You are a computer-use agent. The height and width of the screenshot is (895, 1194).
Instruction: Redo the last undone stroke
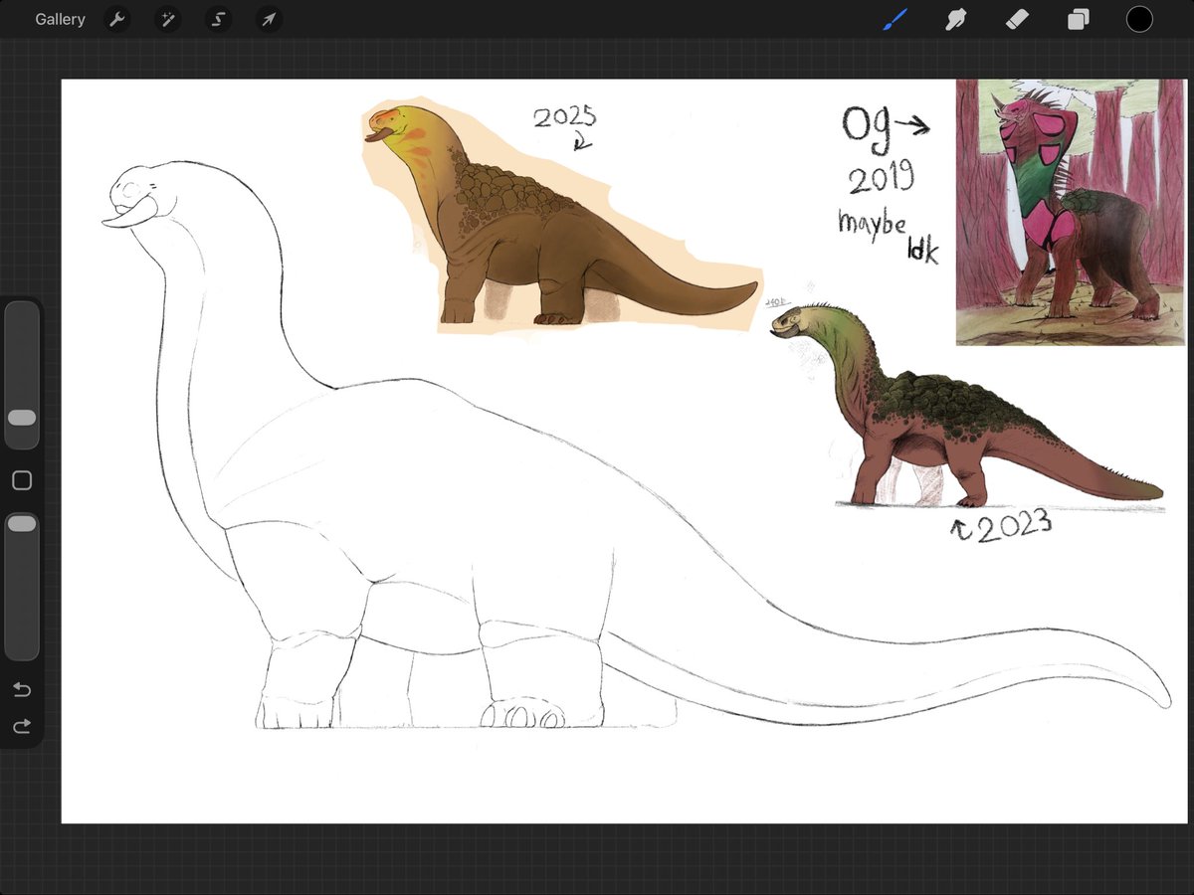point(22,727)
